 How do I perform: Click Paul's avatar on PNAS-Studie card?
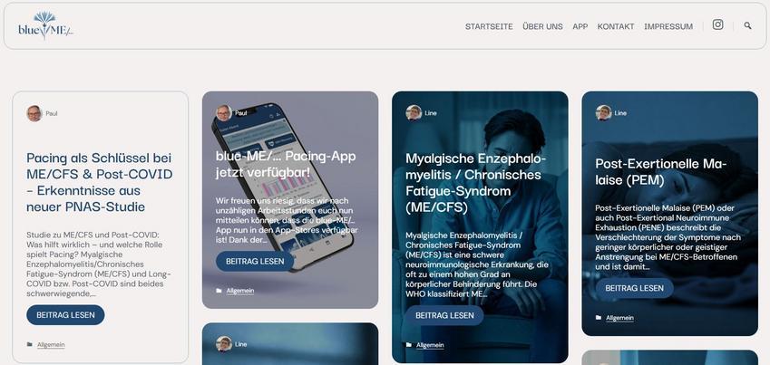tap(34, 113)
